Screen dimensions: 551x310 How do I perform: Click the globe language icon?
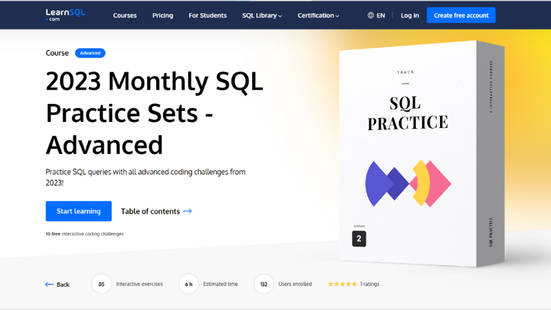(x=371, y=15)
